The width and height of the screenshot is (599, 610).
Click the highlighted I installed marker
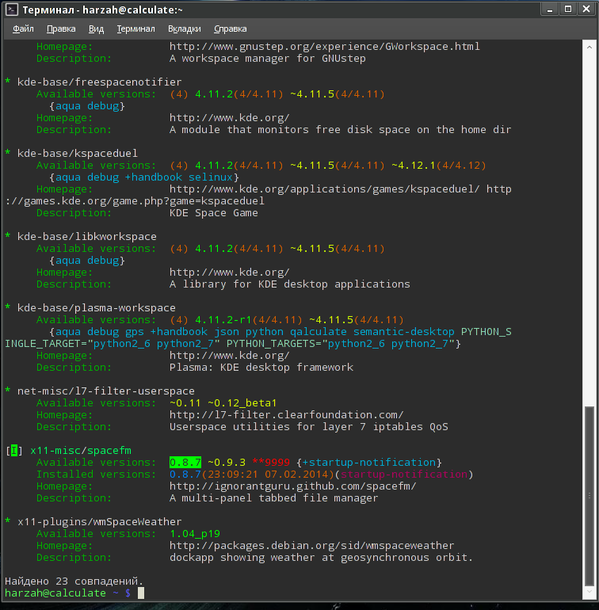[14, 451]
